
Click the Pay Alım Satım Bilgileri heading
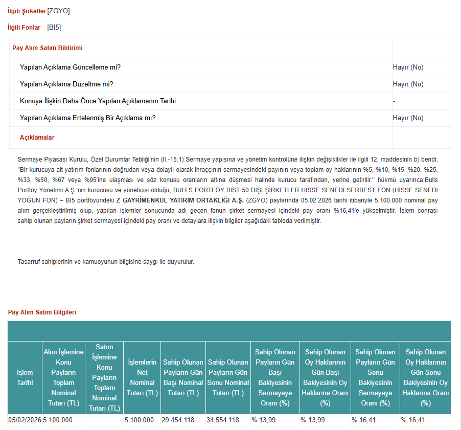pos(42,312)
